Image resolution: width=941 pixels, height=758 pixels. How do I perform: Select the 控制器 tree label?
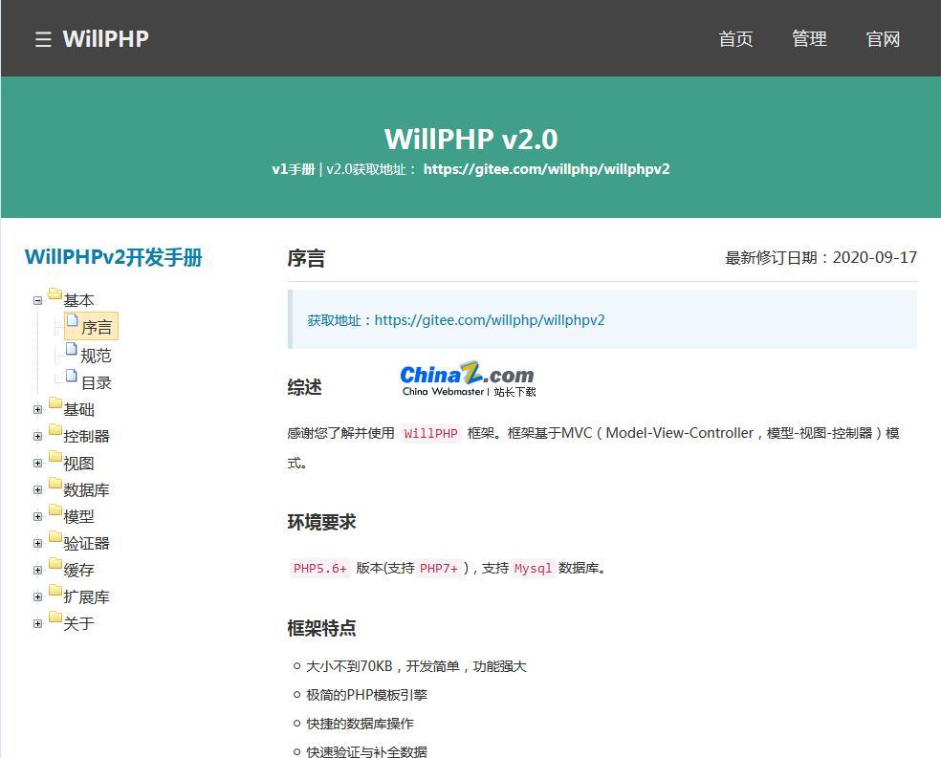[86, 436]
